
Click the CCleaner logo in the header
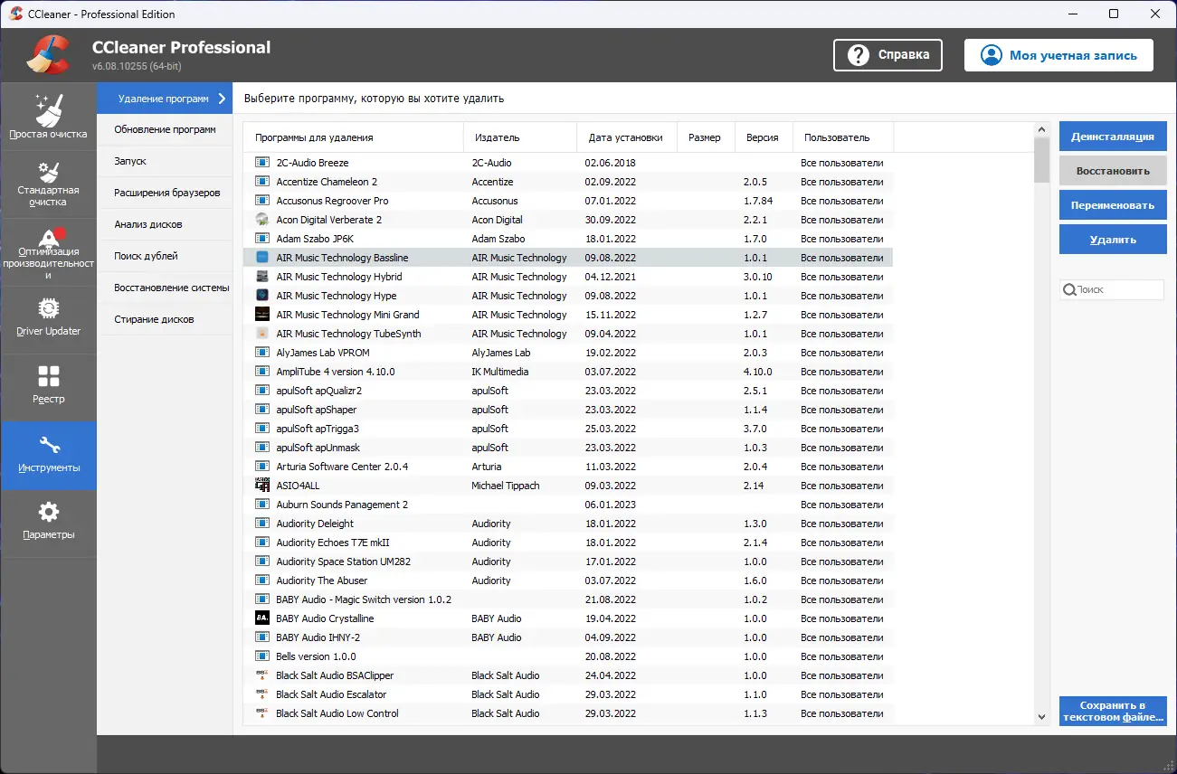[46, 54]
